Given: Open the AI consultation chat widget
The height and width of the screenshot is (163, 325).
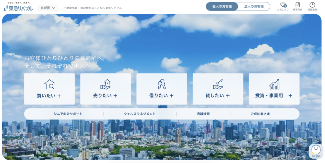Looking at the screenshot, I should click(315, 151).
